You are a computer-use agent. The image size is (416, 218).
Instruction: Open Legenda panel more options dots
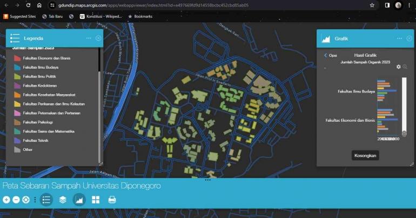[89, 38]
